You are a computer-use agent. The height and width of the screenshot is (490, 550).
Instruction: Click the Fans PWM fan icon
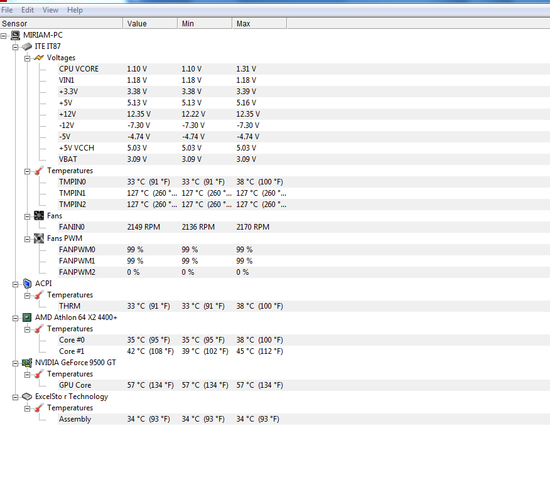coord(39,238)
